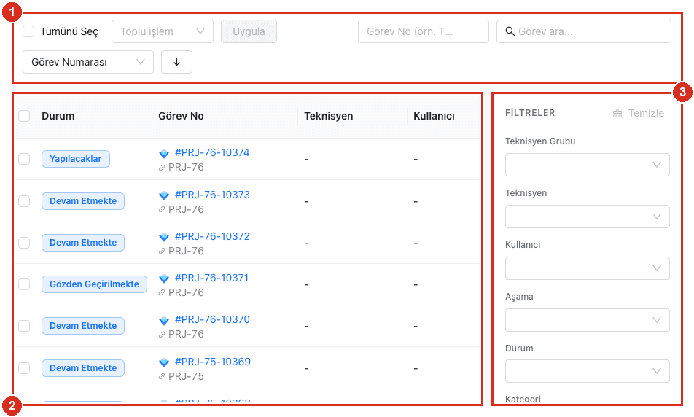
Task: Click Devam Etmekte badge of #PRJ-76-10373
Action: 83,201
